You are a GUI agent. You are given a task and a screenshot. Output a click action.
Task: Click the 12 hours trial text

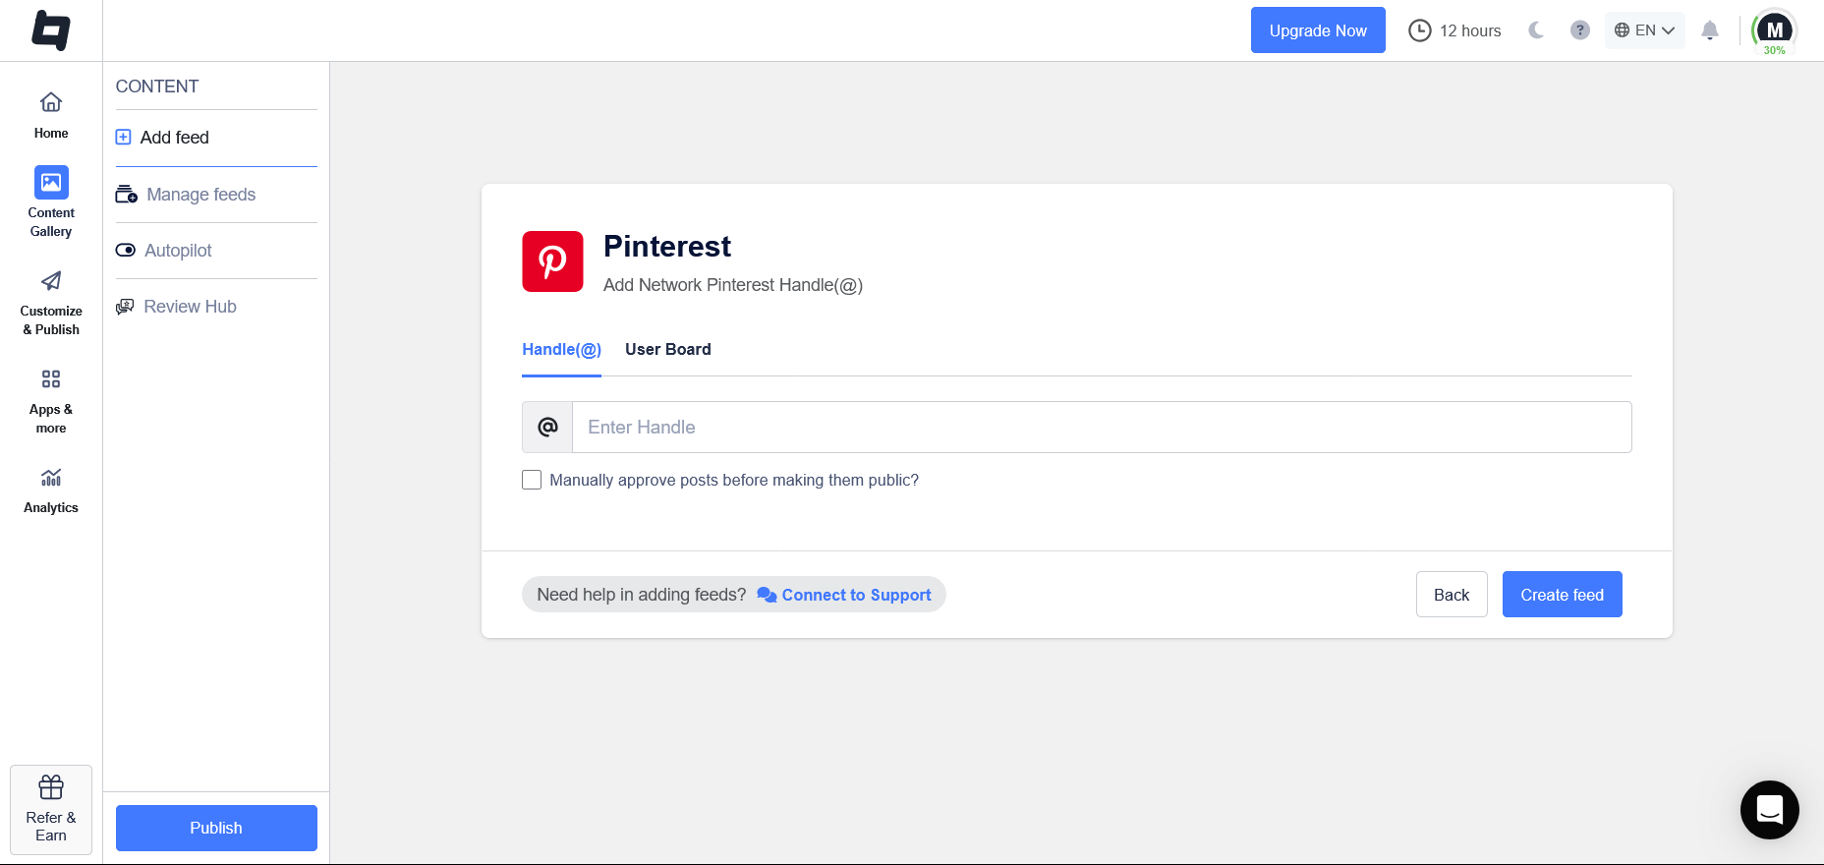(x=1470, y=30)
